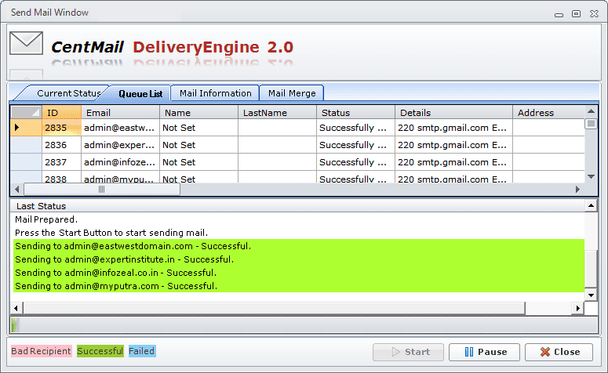Open the Mail Information tab

[x=215, y=93]
